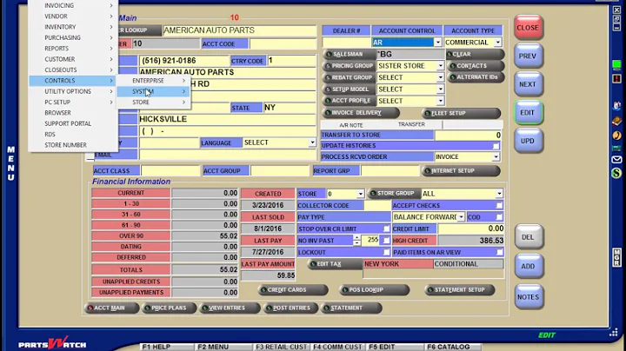Click EDIT TAX button
The width and height of the screenshot is (626, 351).
click(x=335, y=264)
